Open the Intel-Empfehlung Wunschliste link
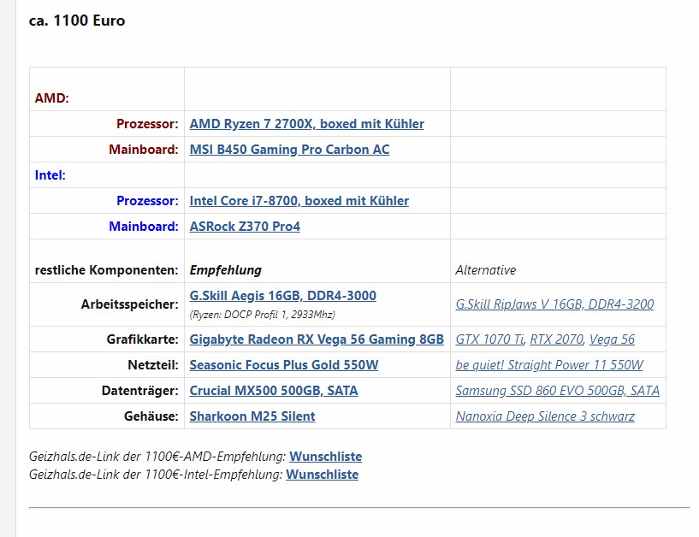Screen dimensions: 699x537 322,474
